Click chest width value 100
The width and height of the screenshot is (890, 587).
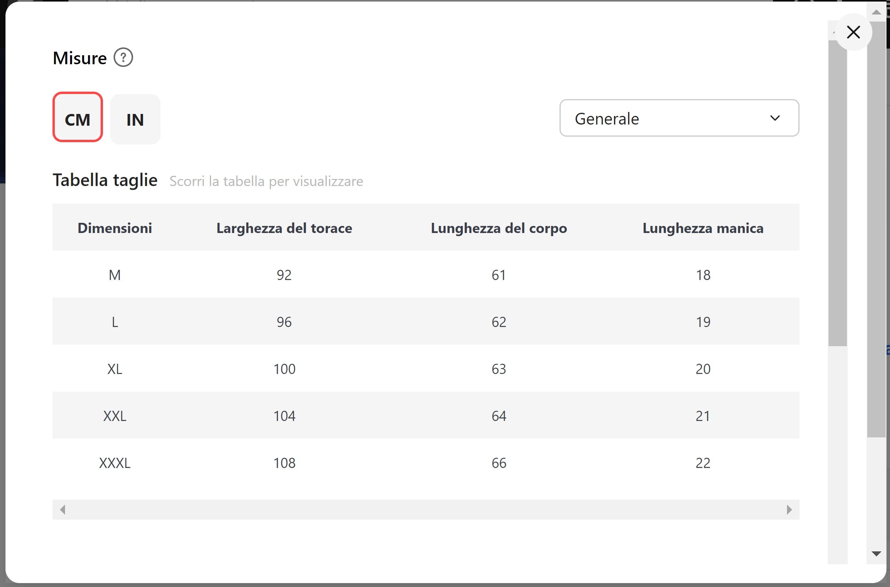284,369
